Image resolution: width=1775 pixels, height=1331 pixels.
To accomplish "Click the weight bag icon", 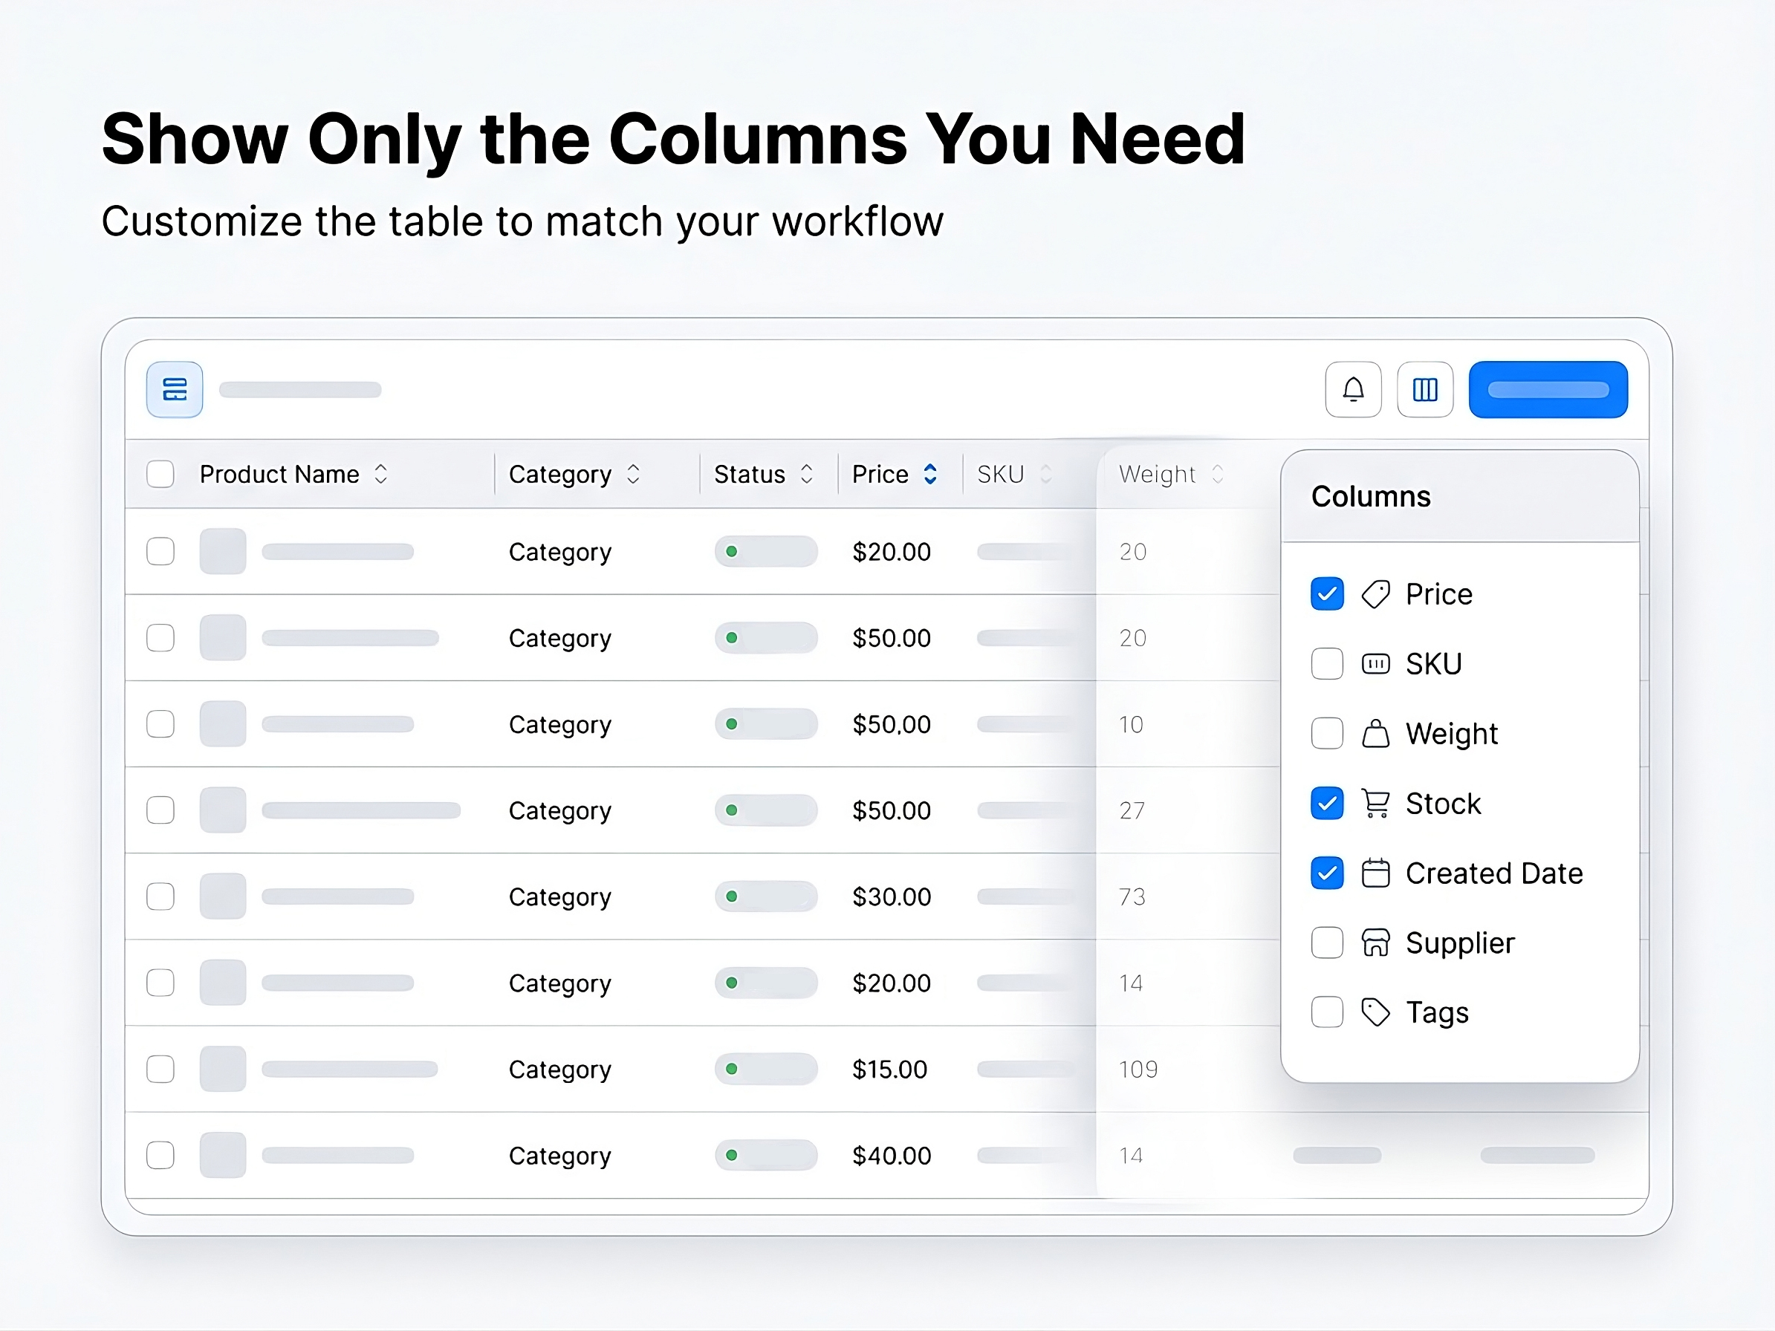I will pos(1375,733).
